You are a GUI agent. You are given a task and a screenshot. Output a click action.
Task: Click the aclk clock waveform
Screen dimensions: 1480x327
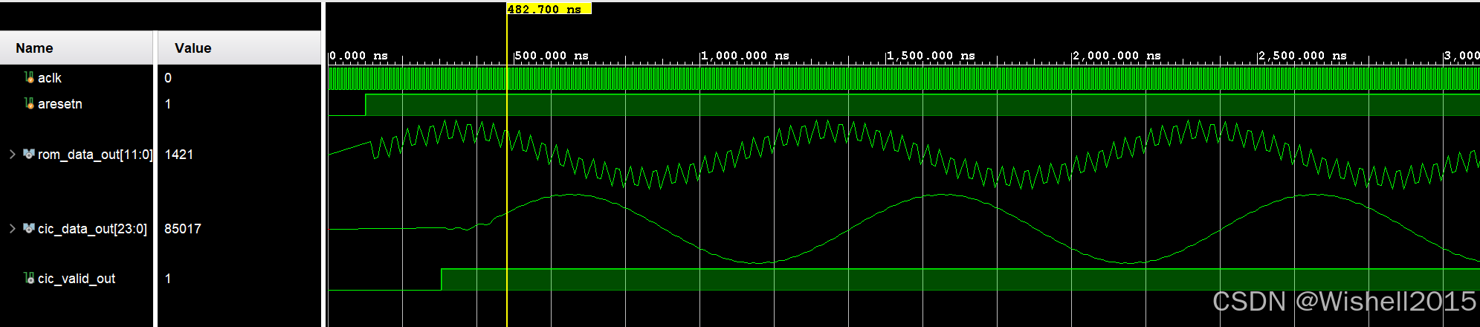coord(904,78)
